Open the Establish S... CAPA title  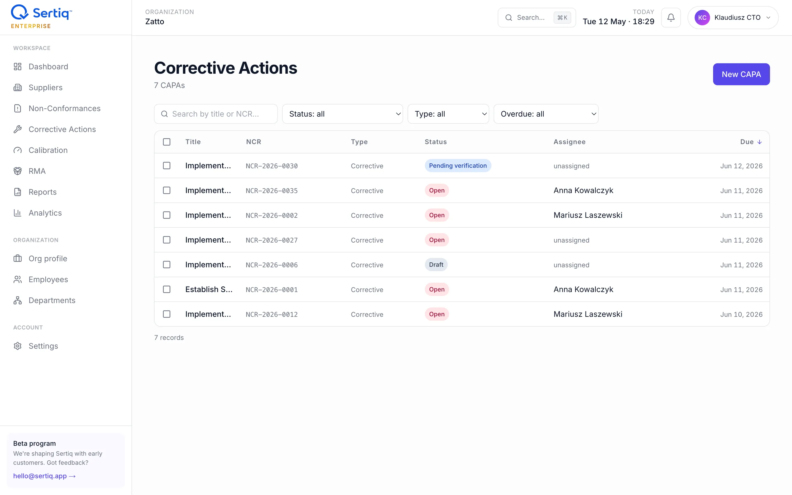(209, 289)
